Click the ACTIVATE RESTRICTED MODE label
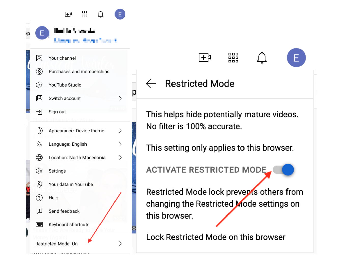This screenshot has width=344, height=270. coord(206,170)
